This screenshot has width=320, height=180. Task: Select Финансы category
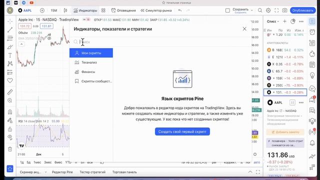click(91, 71)
